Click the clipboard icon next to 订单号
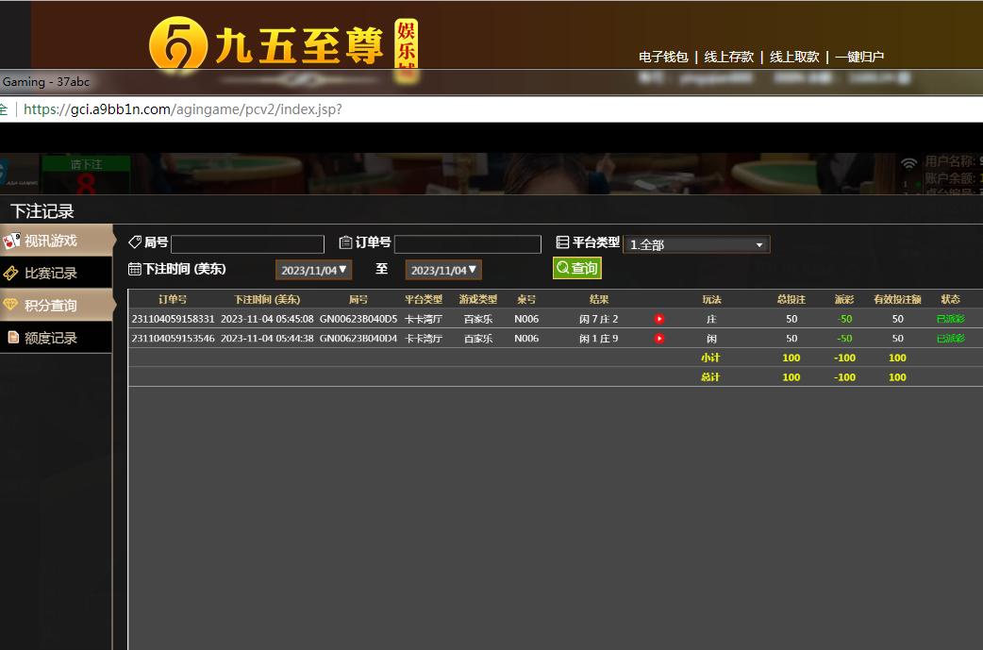 tap(345, 242)
